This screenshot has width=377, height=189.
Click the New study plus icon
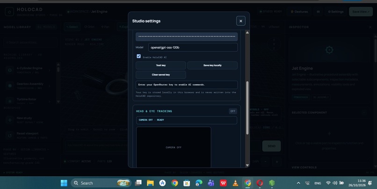10,119
